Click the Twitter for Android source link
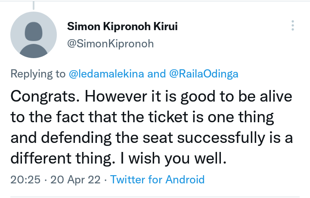This screenshot has width=310, height=198. click(158, 179)
